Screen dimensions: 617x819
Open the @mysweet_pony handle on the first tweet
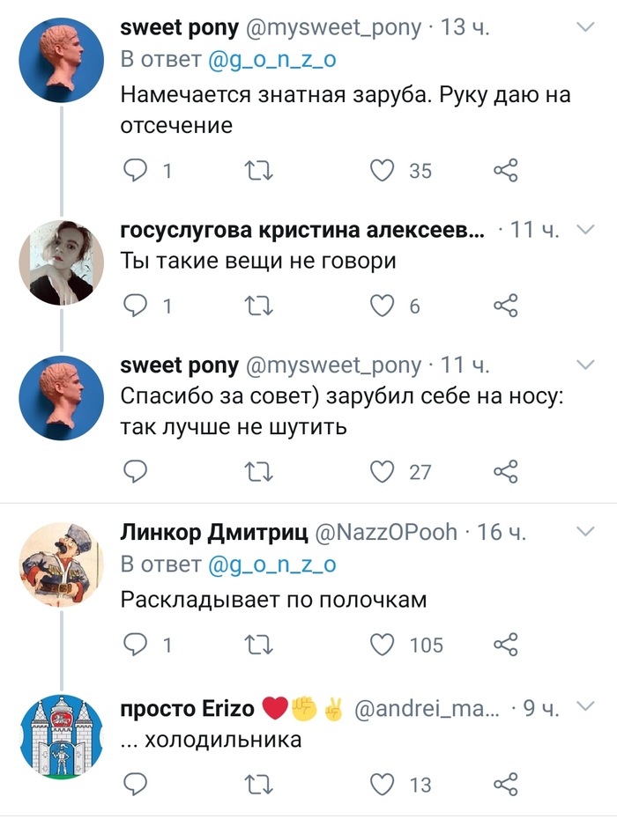[333, 27]
